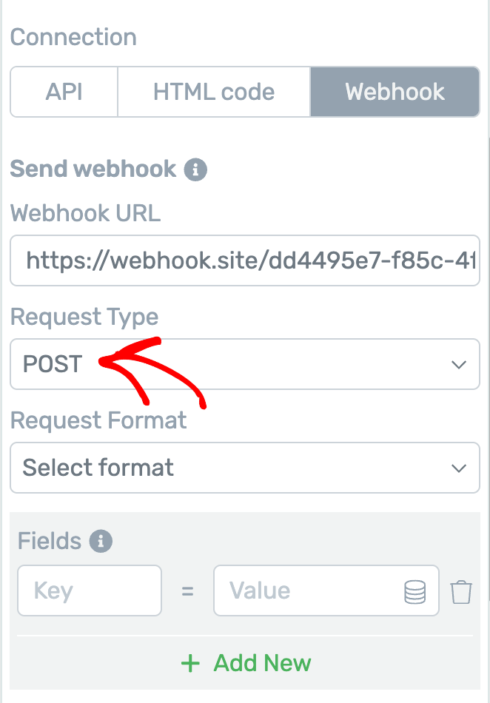This screenshot has height=703, width=490.
Task: Expand the Select format dropdown
Action: (244, 468)
